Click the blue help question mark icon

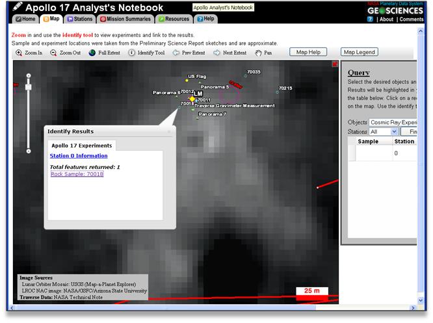(x=370, y=19)
